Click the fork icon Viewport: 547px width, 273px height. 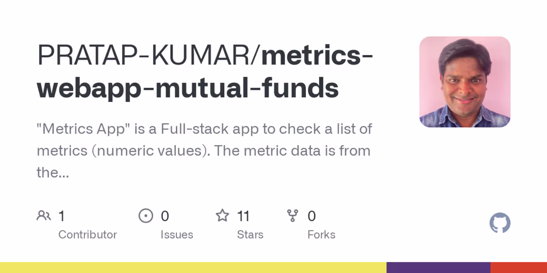(292, 216)
